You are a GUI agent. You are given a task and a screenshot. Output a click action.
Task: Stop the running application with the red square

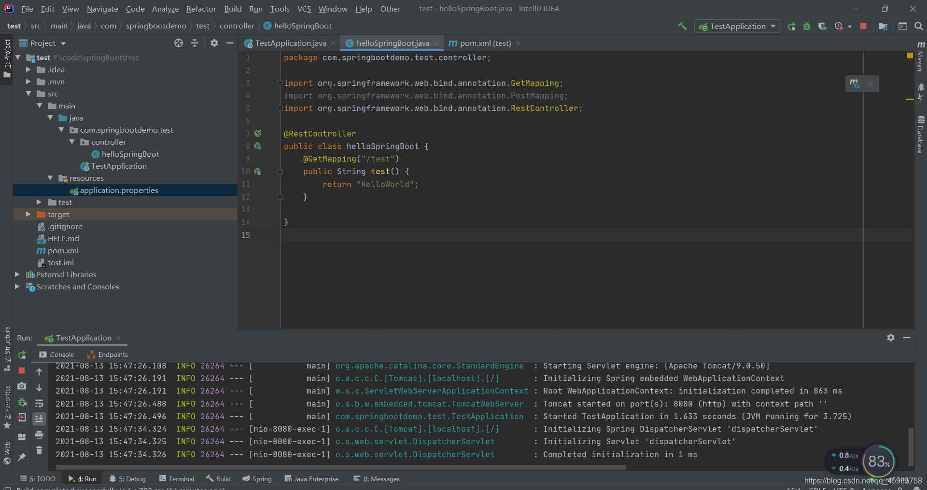point(863,27)
